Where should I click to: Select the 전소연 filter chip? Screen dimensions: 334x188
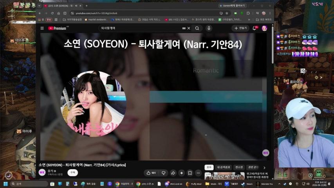click(239, 167)
